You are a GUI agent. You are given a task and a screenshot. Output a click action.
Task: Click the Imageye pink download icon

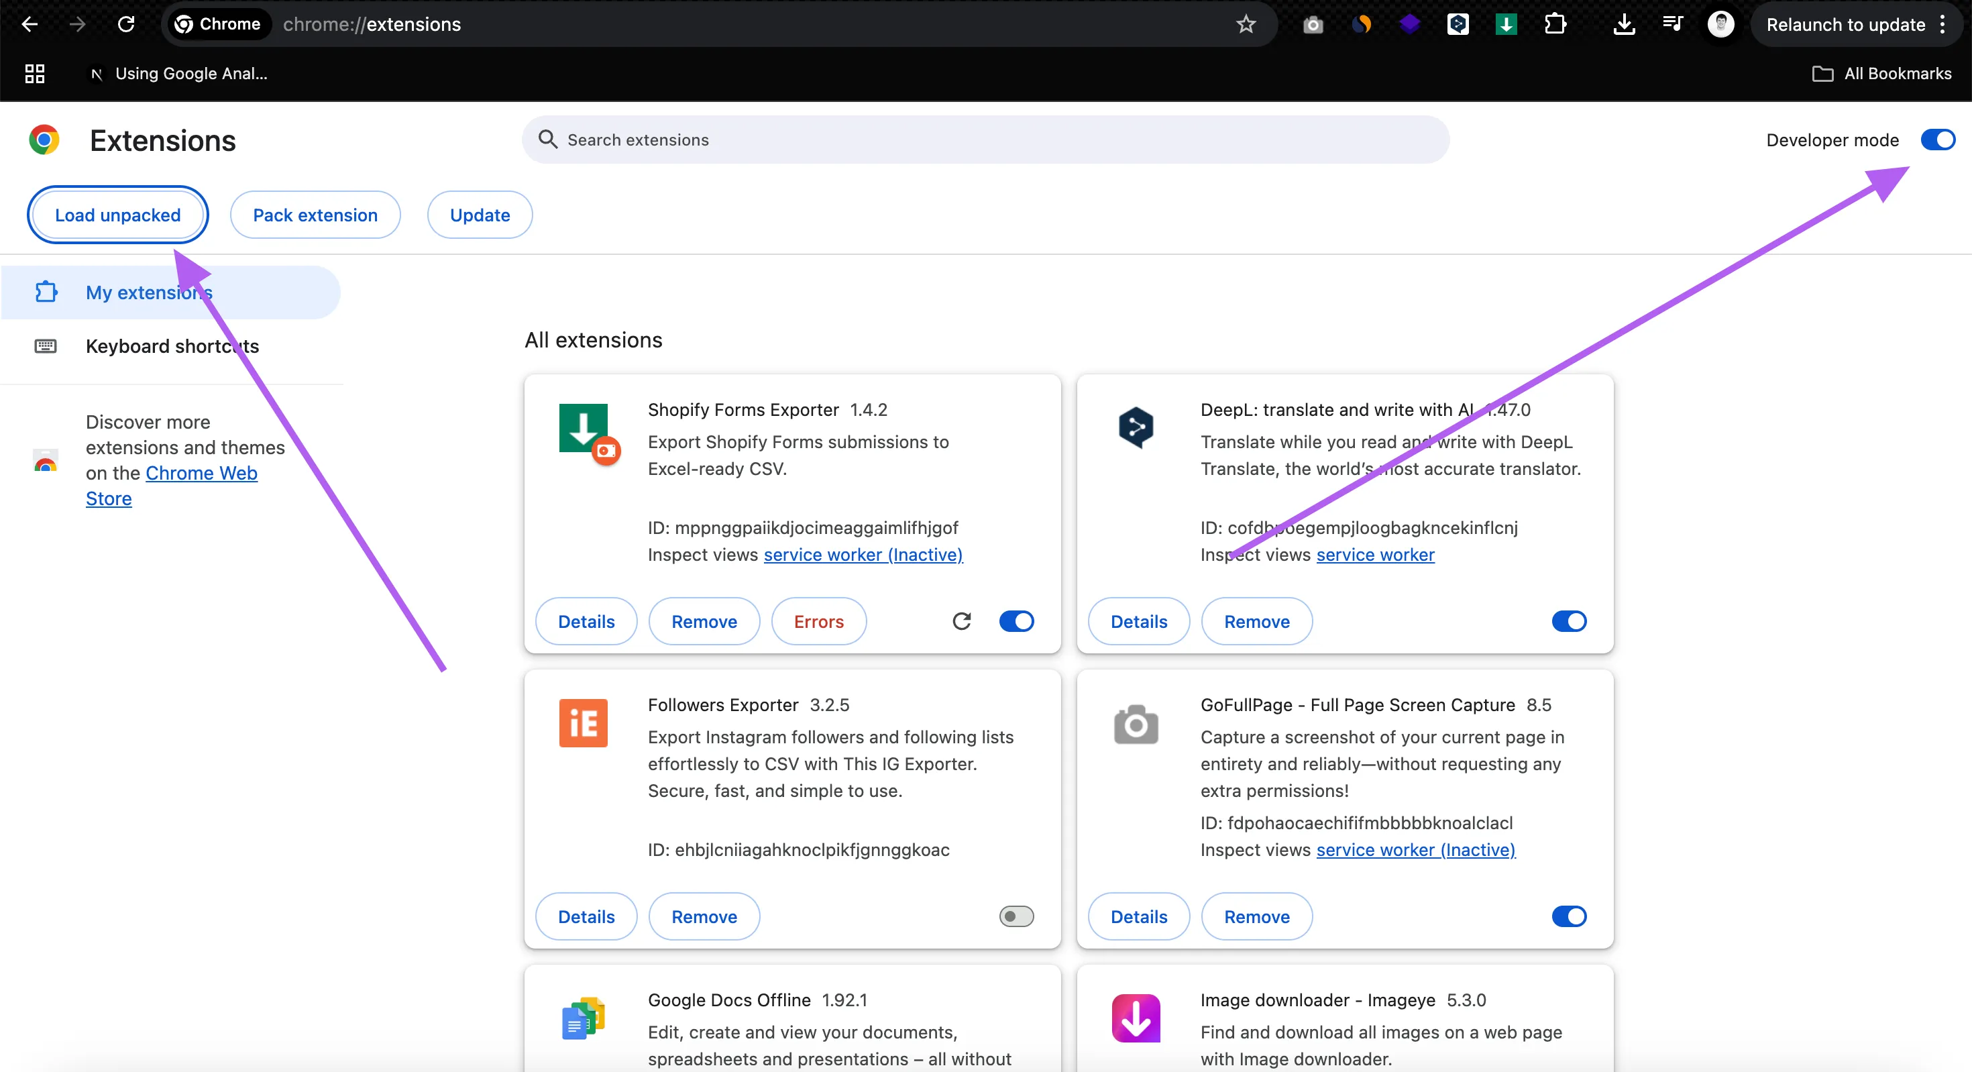1136,1018
